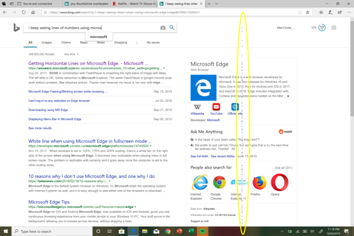The image size is (354, 236).
Task: Open Spotify from the taskbar
Action: (x=202, y=231)
